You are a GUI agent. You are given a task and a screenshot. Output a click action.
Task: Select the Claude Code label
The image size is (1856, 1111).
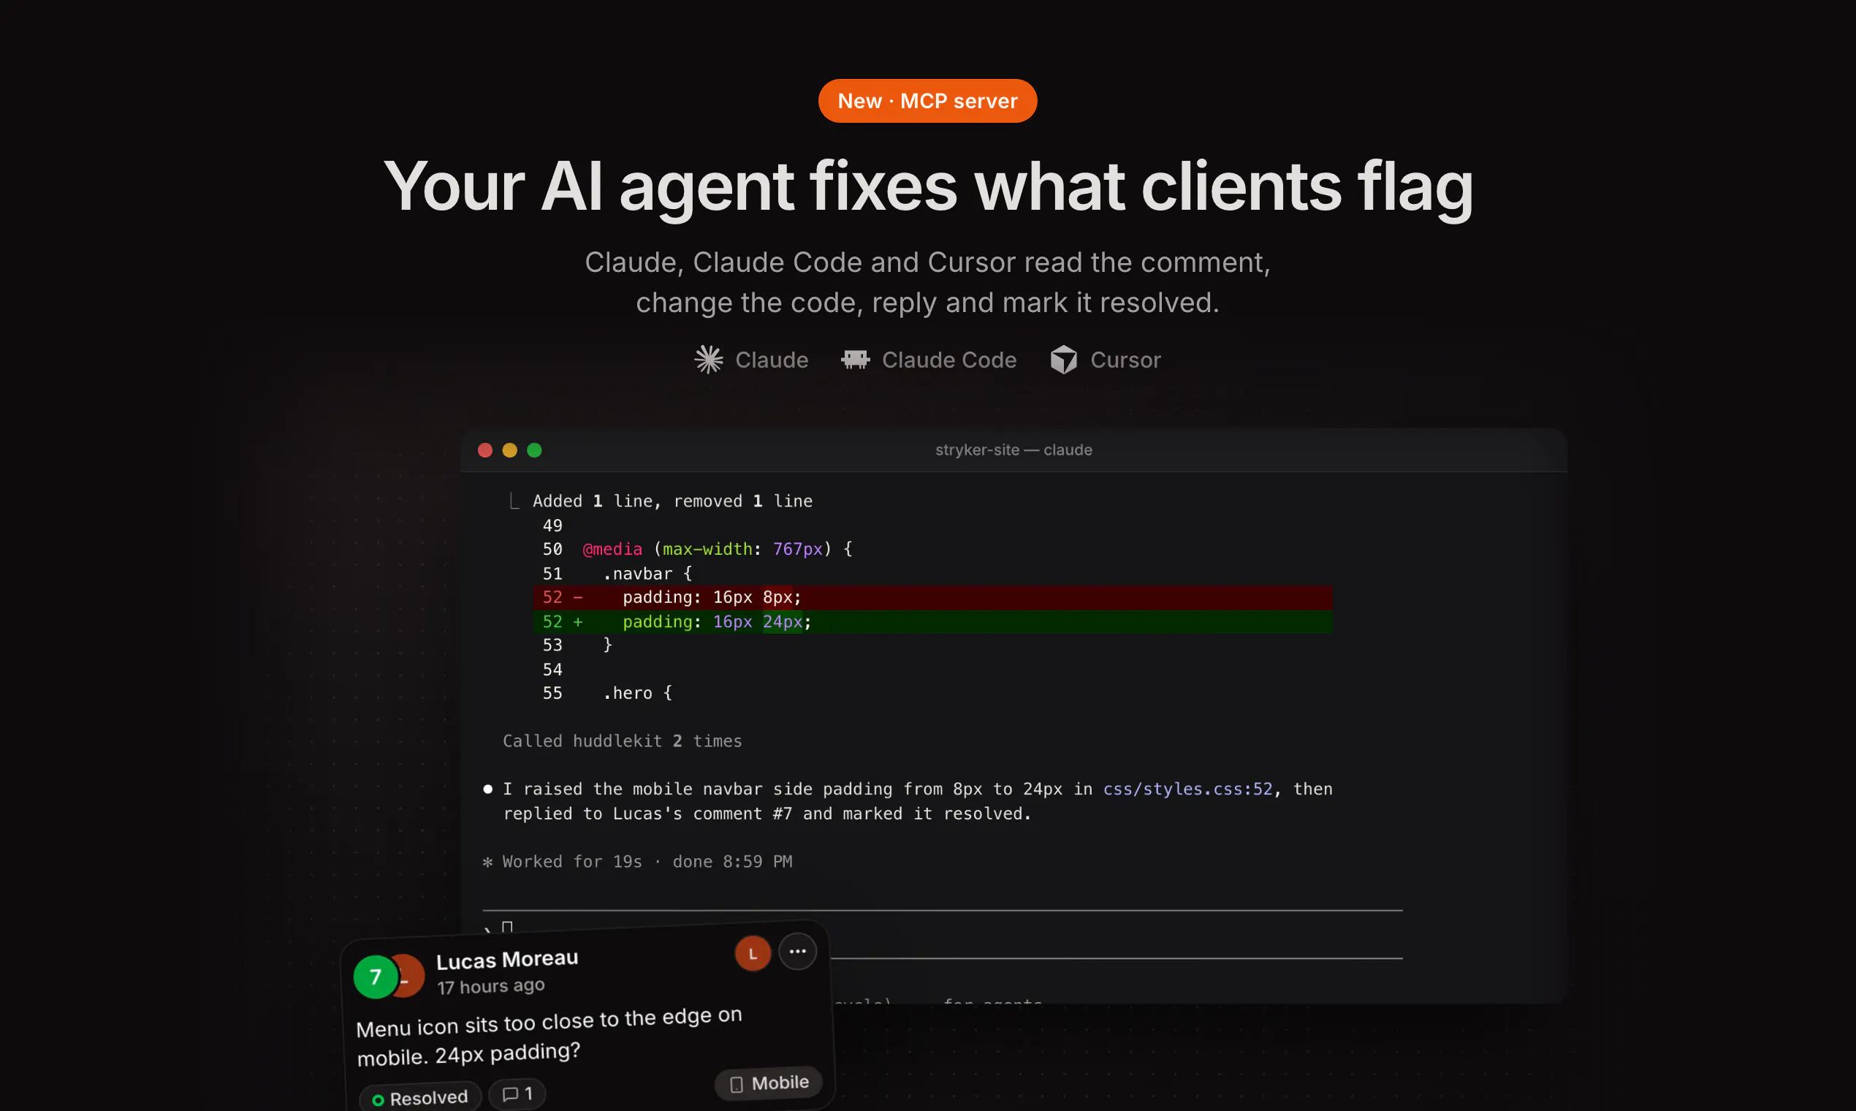[x=948, y=360]
